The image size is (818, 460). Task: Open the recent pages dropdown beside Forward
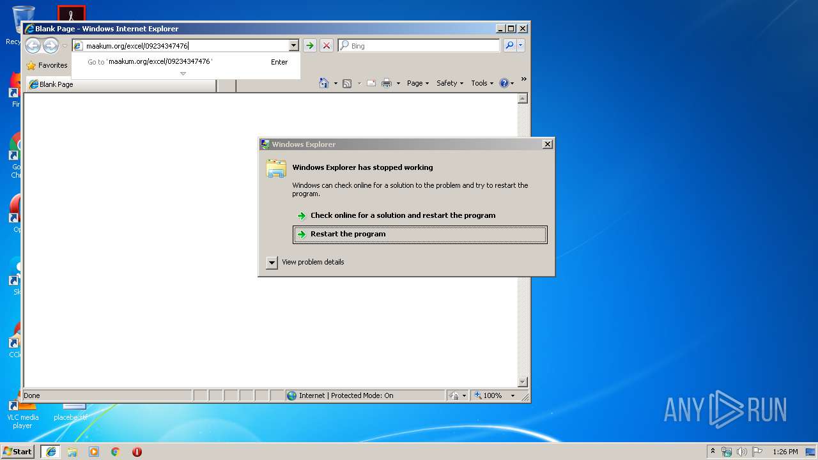click(65, 46)
